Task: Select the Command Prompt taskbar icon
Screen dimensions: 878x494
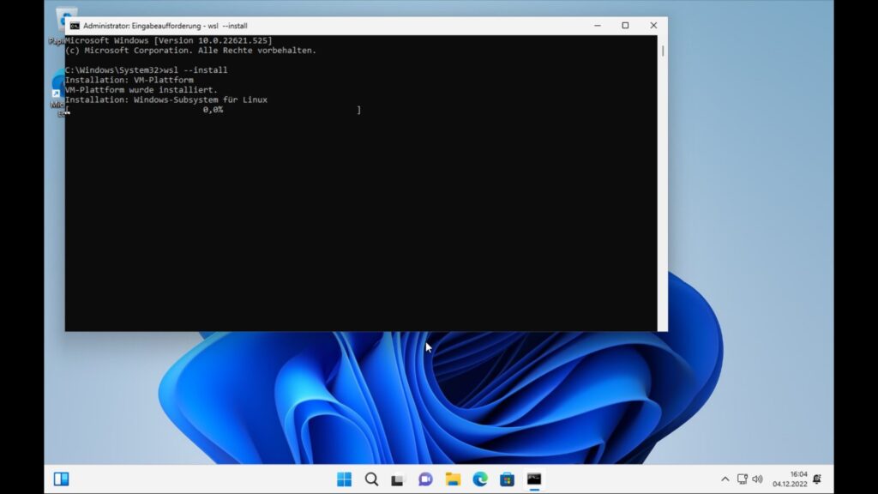Action: 534,479
